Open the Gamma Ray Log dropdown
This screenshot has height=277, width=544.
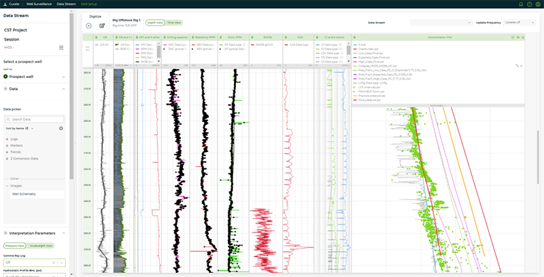(x=34, y=261)
